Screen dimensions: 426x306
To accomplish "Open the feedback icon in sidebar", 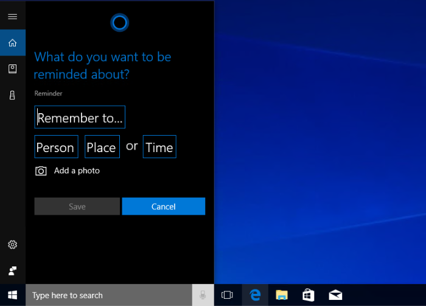I will 13,271.
